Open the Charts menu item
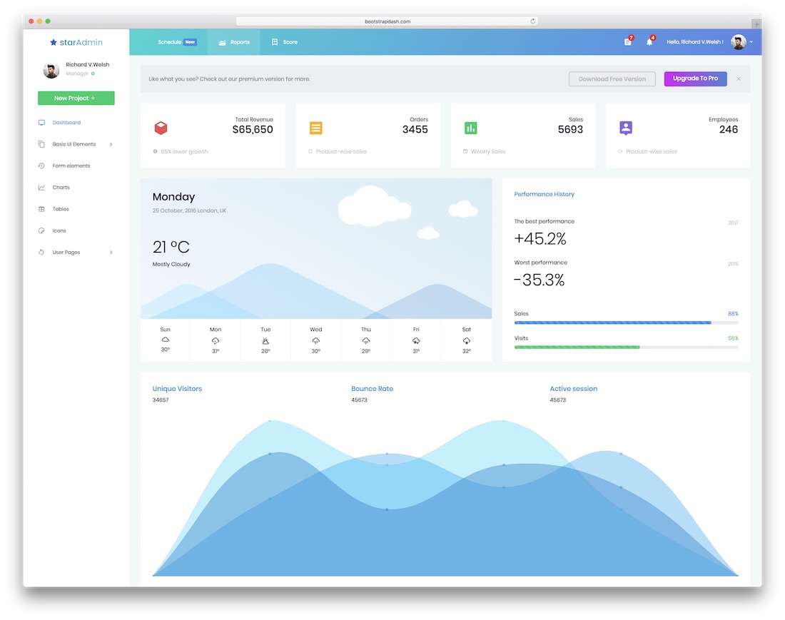This screenshot has height=620, width=785. pos(61,188)
